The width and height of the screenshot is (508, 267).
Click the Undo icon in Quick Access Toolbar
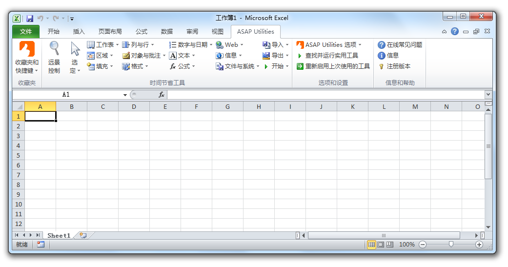pos(40,19)
